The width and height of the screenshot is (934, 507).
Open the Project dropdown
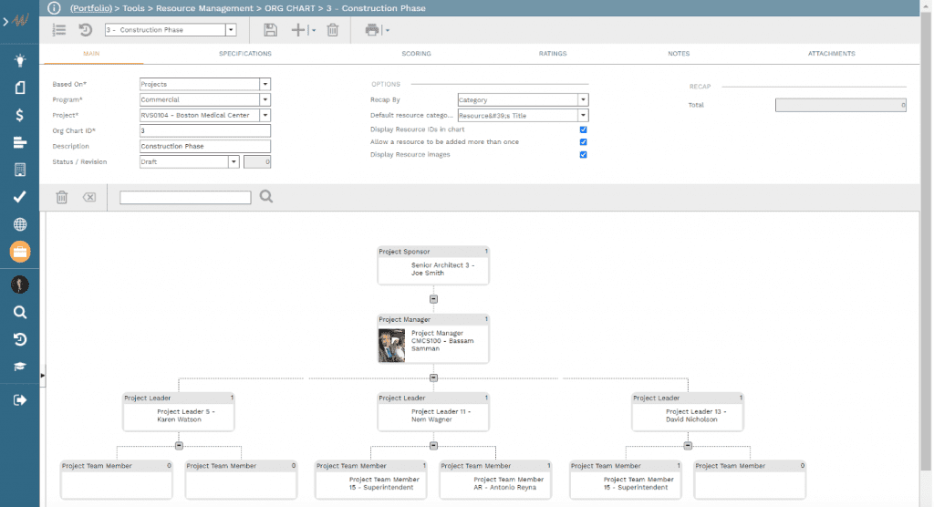pyautogui.click(x=265, y=115)
